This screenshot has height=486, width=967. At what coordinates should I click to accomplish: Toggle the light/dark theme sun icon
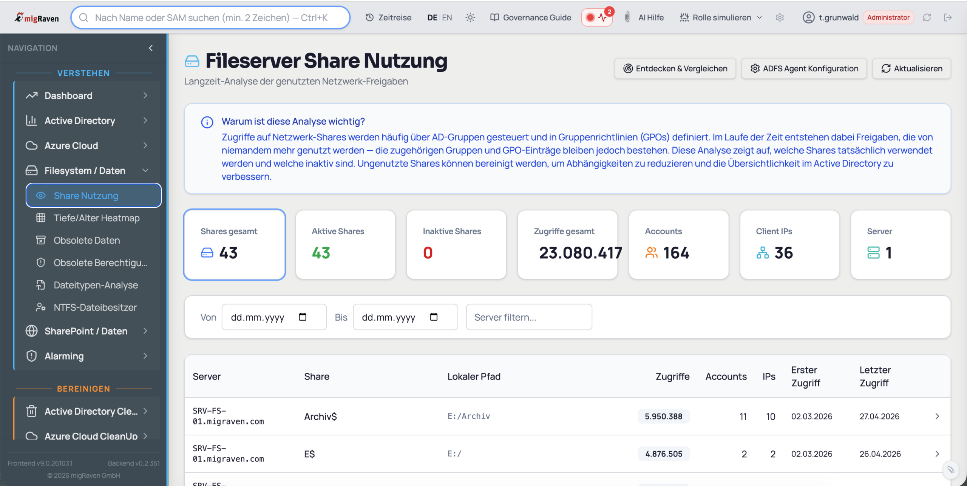point(470,17)
